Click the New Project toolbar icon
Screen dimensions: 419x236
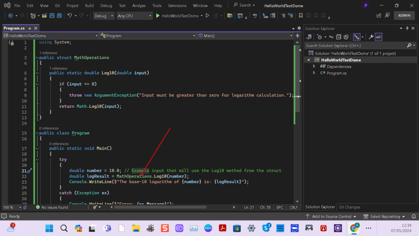pos(33,16)
